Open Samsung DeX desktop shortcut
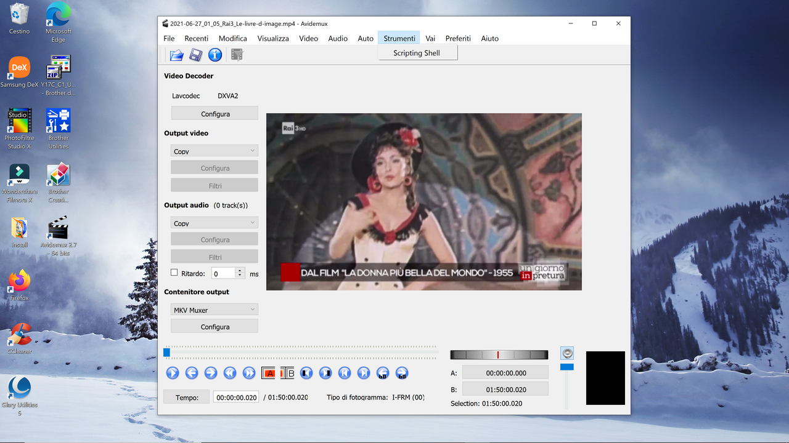 tap(19, 72)
